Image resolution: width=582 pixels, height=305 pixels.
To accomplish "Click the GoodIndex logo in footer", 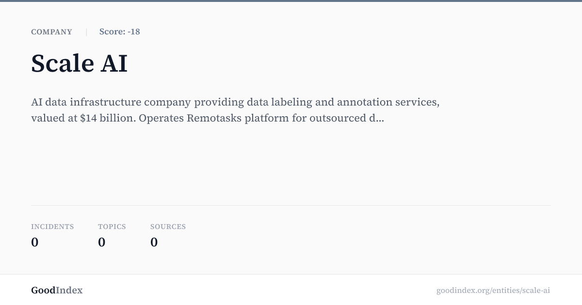I will (57, 290).
